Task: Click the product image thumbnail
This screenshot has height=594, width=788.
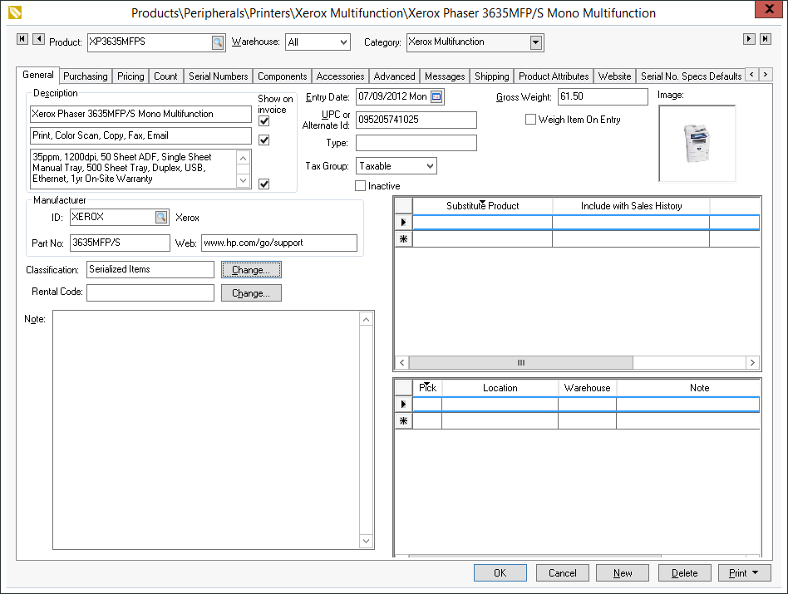Action: (697, 143)
